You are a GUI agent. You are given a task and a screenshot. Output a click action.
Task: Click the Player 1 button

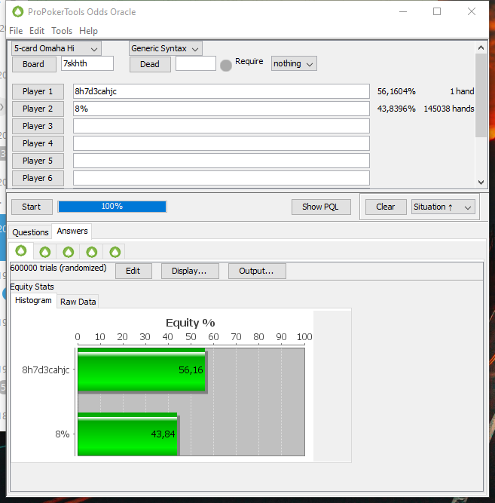(38, 91)
